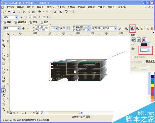Toggle the Use Solid Color mode

(x=139, y=40)
